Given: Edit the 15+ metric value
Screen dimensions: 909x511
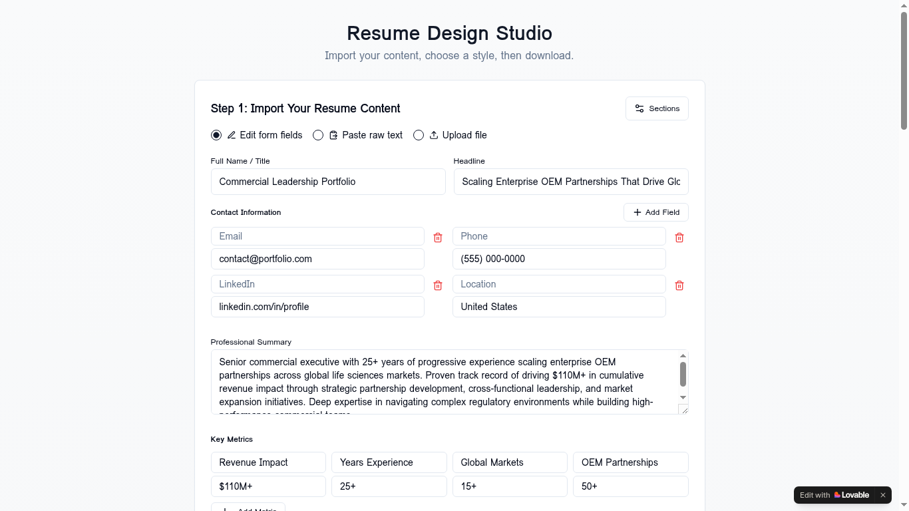Looking at the screenshot, I should point(510,486).
